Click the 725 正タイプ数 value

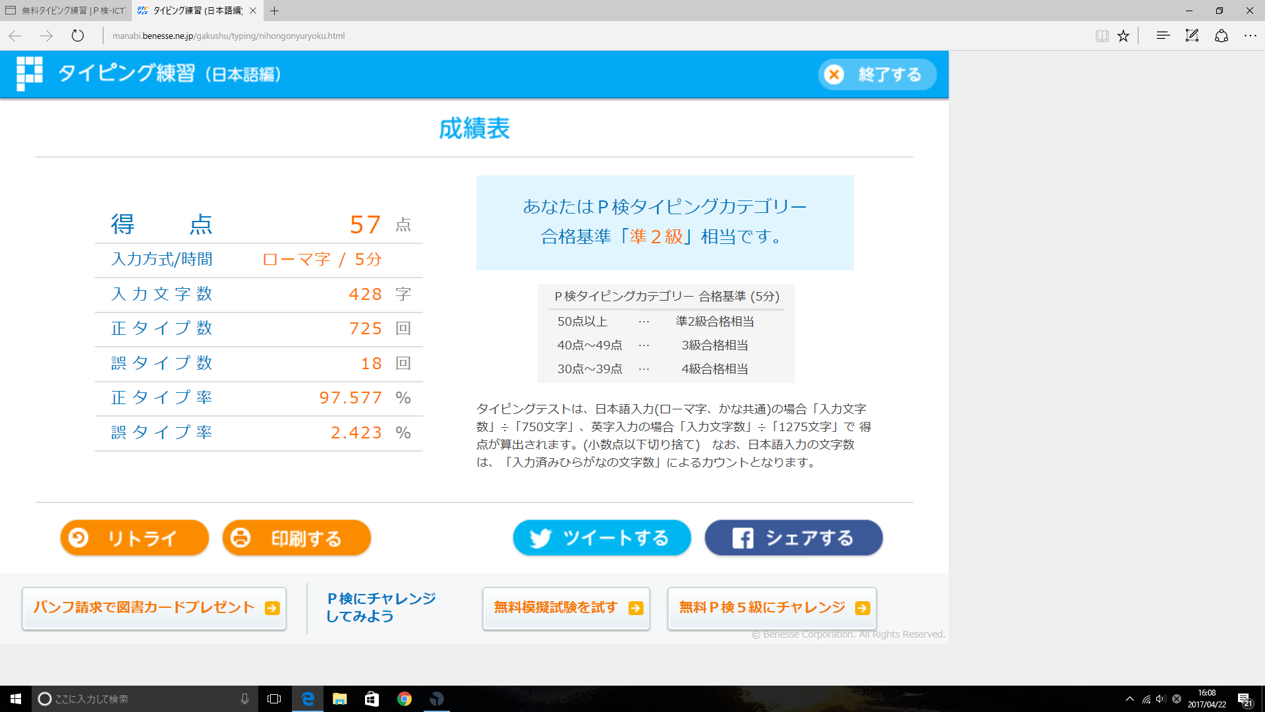366,328
